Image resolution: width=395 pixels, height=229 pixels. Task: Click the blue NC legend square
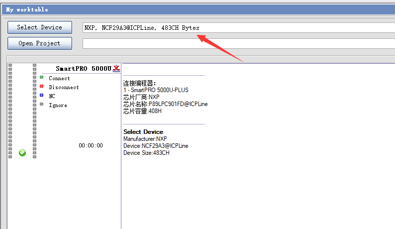(42, 95)
